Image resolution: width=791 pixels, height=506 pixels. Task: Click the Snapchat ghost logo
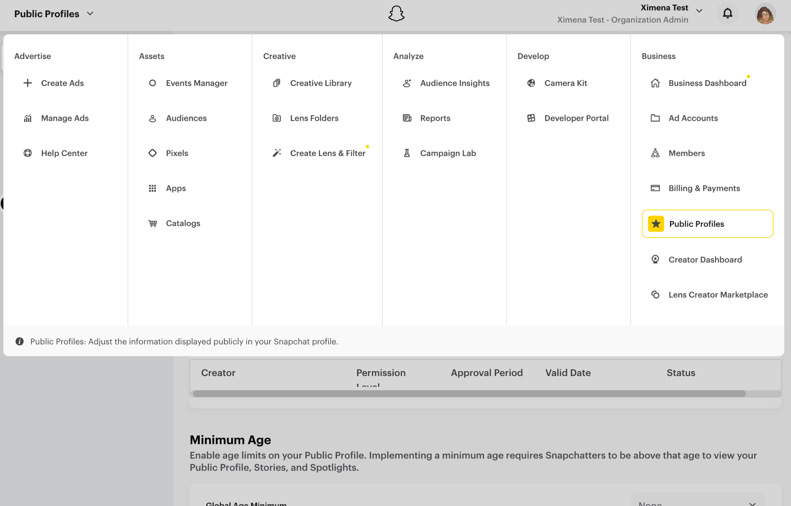pos(396,13)
